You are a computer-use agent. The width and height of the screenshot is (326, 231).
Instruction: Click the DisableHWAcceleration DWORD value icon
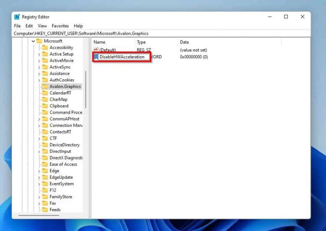click(96, 57)
